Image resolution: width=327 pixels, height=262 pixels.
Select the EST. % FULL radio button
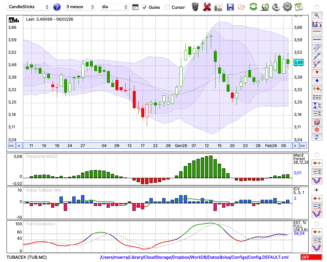pos(317,224)
